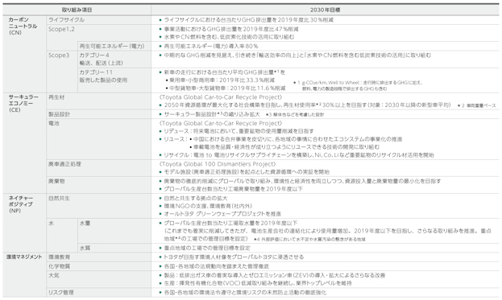Click the '乗用車・小型商用車:2019年比33.3%削減' bullet

point(220,80)
